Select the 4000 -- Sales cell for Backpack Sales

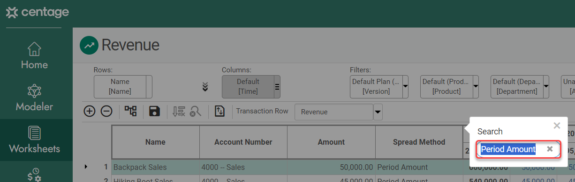[x=243, y=167]
